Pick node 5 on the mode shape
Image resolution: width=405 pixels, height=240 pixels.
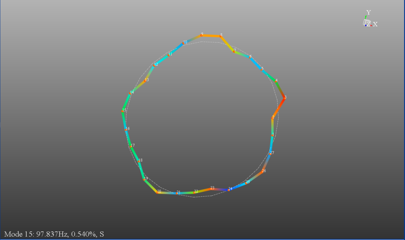262,69
